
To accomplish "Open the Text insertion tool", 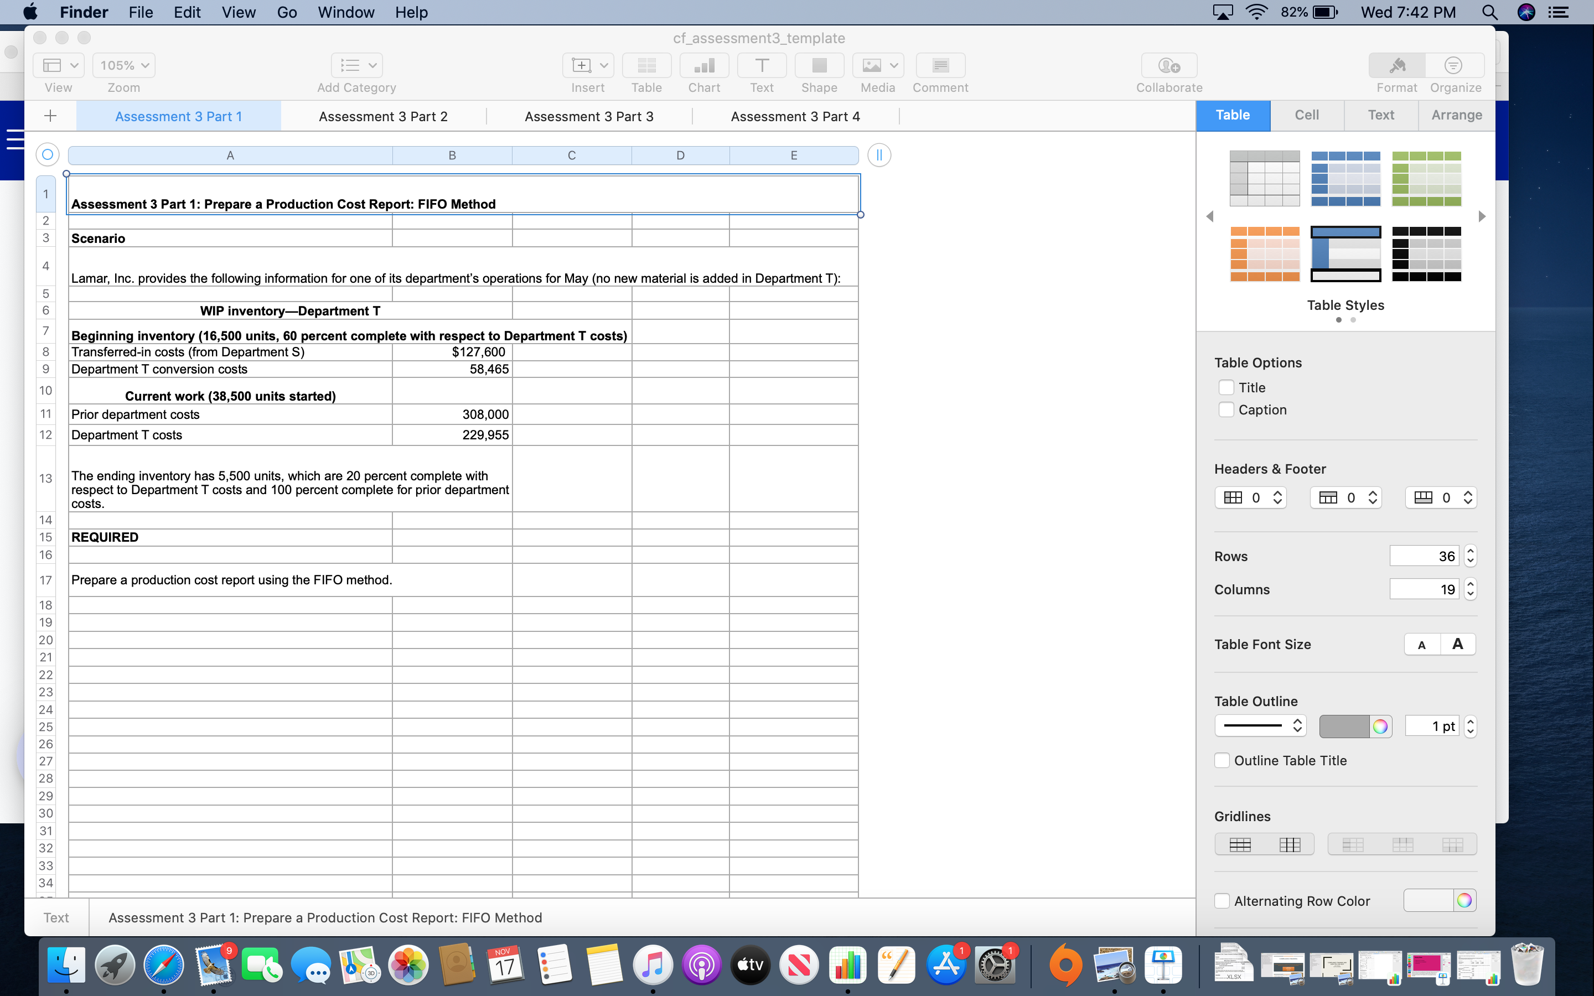I will pos(762,65).
